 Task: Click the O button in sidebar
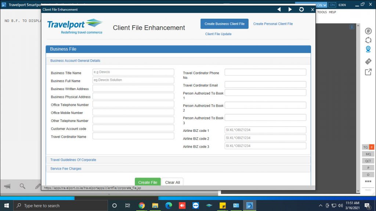(368, 175)
